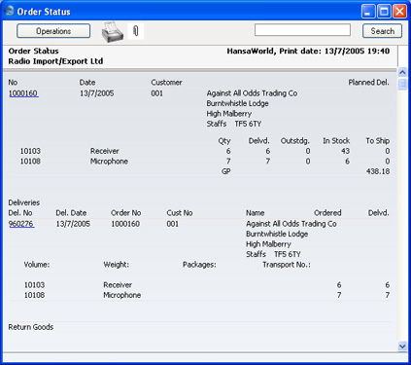Close the Order Status window

(400, 12)
